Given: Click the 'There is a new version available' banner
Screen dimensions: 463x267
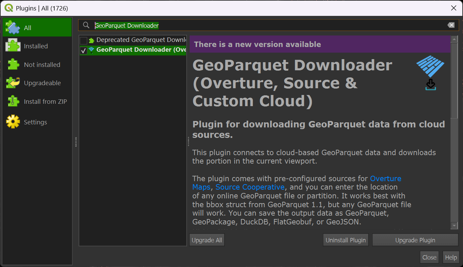Looking at the screenshot, I should coord(320,44).
